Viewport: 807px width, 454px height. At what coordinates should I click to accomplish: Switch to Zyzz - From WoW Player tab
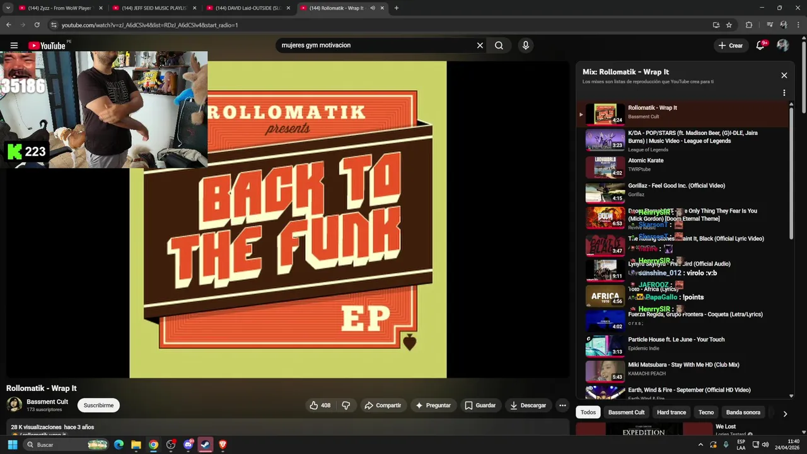tap(60, 8)
